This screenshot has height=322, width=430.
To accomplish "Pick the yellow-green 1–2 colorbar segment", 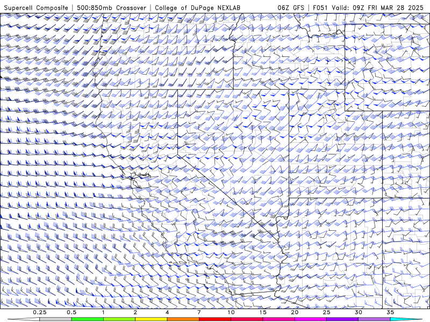I will point(119,319).
